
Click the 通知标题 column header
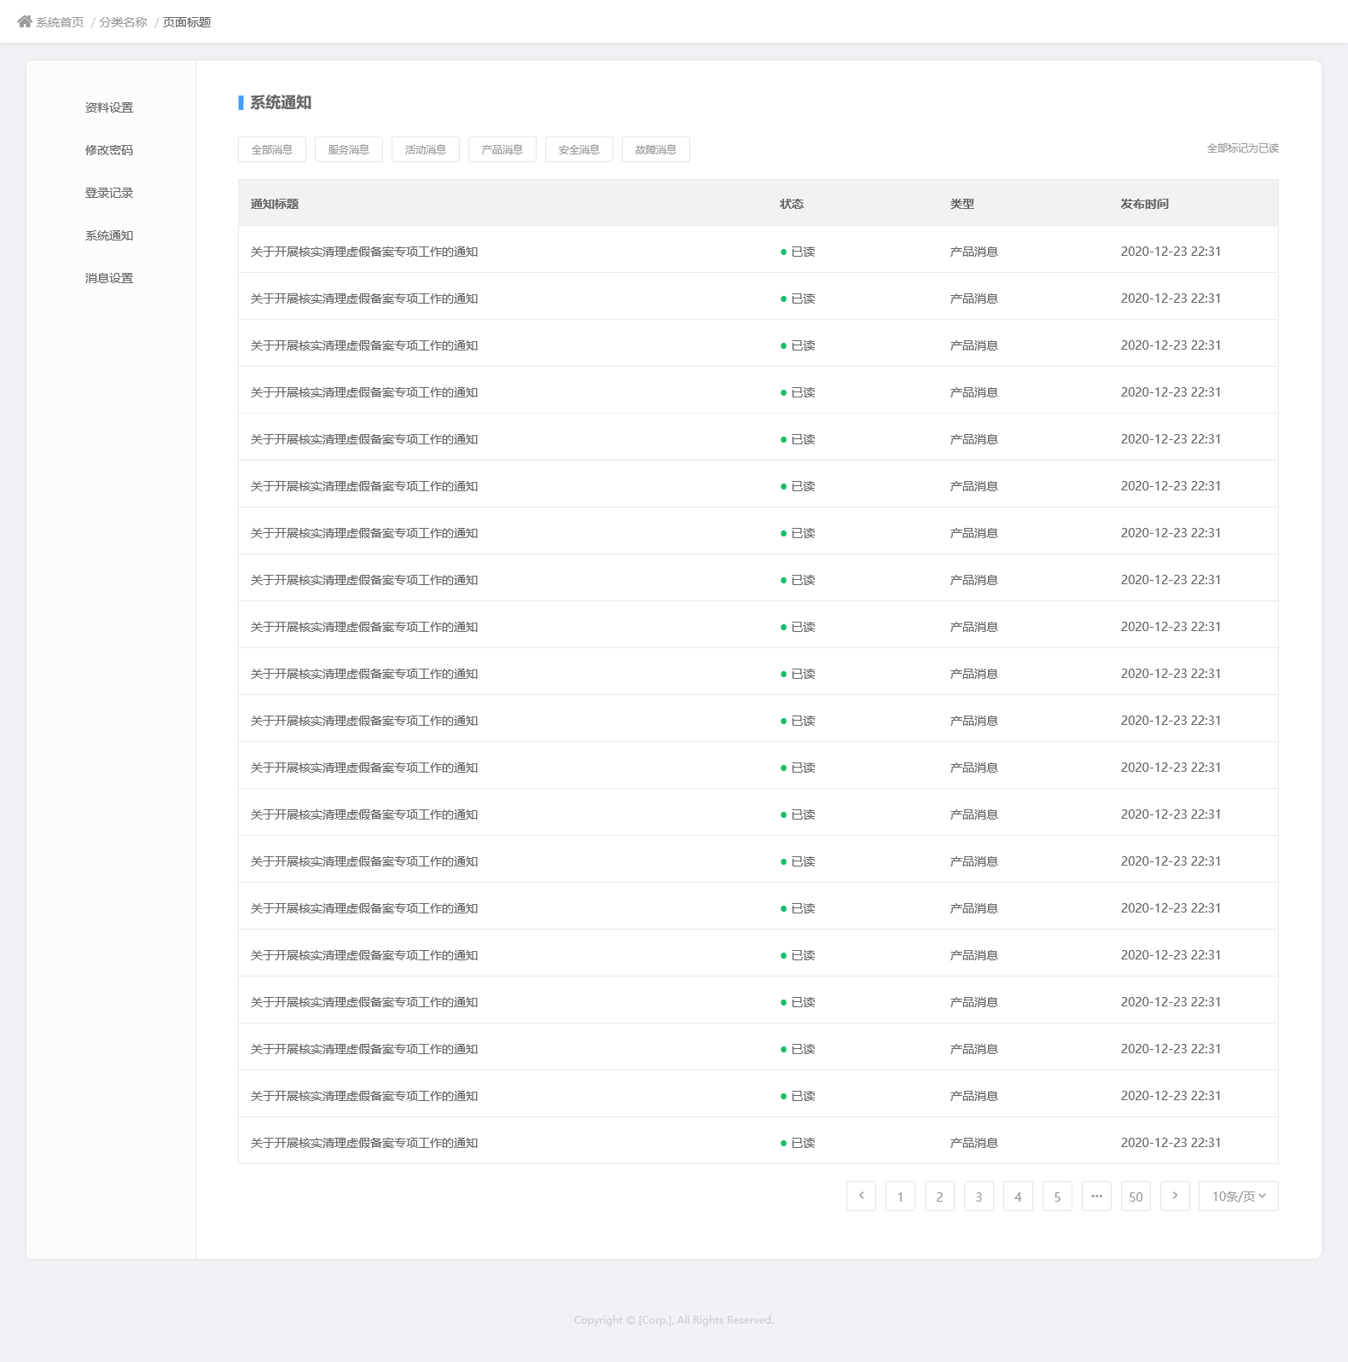(x=275, y=204)
